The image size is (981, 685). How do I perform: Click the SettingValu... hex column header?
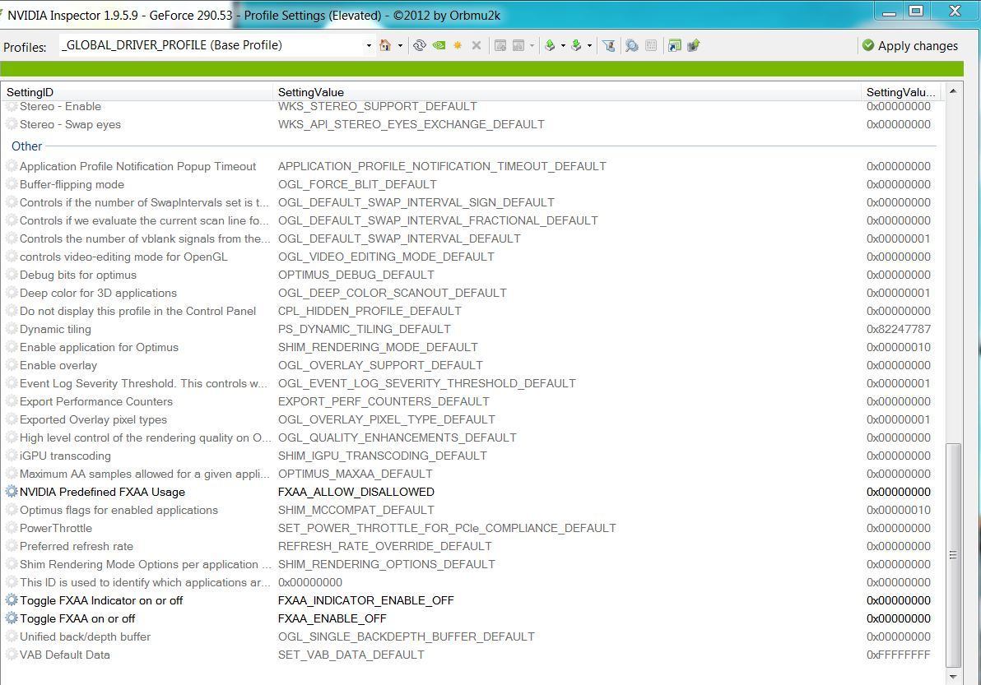click(902, 92)
